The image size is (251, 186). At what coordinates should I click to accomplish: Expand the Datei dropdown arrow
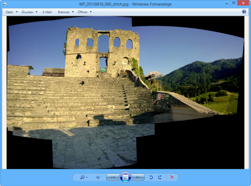(x=17, y=12)
